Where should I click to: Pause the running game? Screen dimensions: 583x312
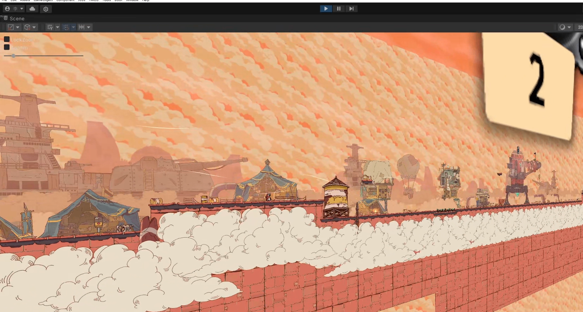coord(339,9)
